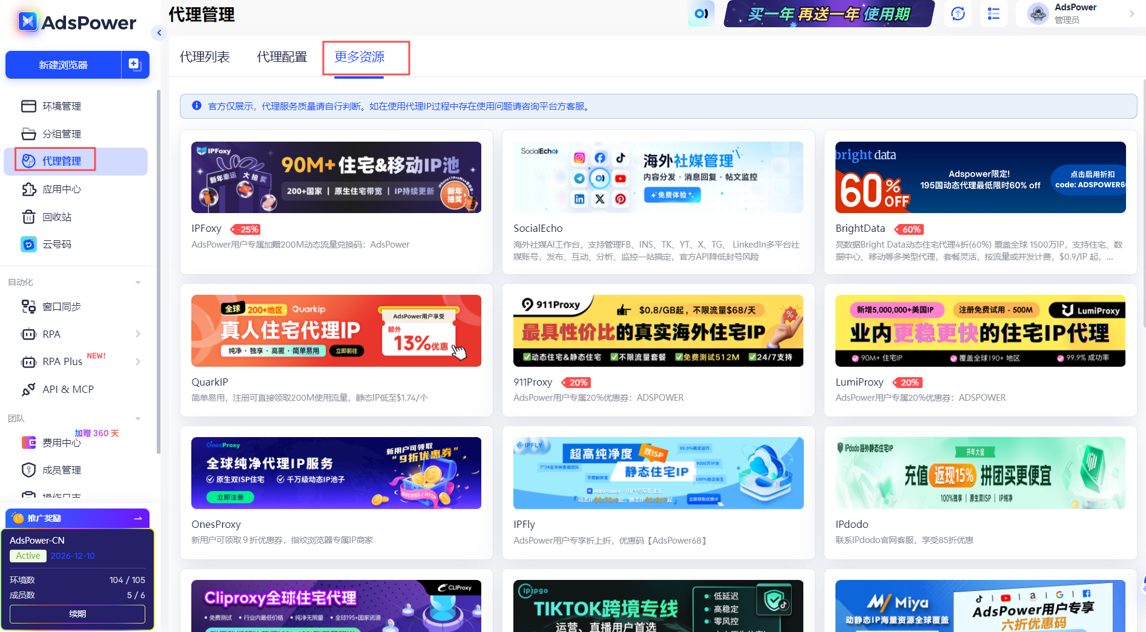Click the sync/refresh icon in the header
Screen dimensions: 1146x632
pos(958,13)
